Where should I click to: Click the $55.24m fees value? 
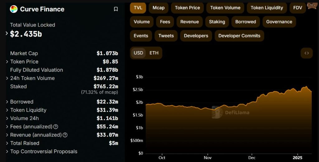pyautogui.click(x=107, y=127)
